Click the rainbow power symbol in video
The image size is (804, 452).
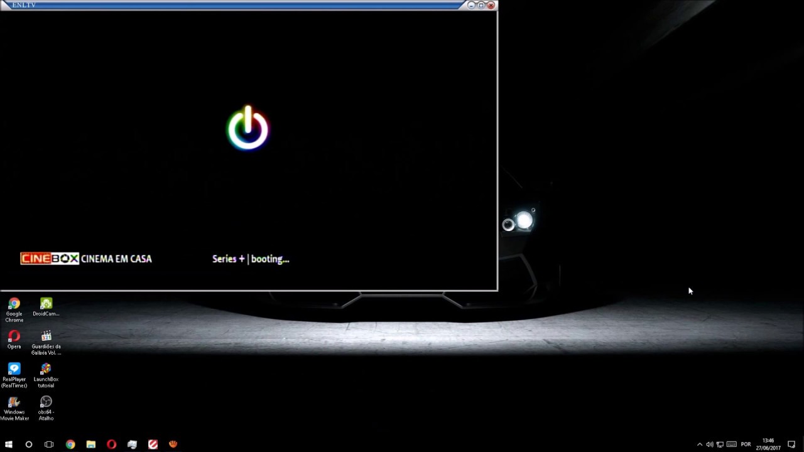(x=248, y=129)
